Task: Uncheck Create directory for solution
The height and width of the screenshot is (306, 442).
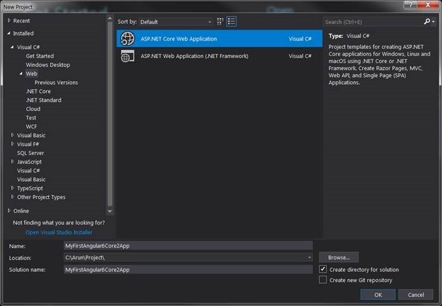Action: (x=324, y=270)
